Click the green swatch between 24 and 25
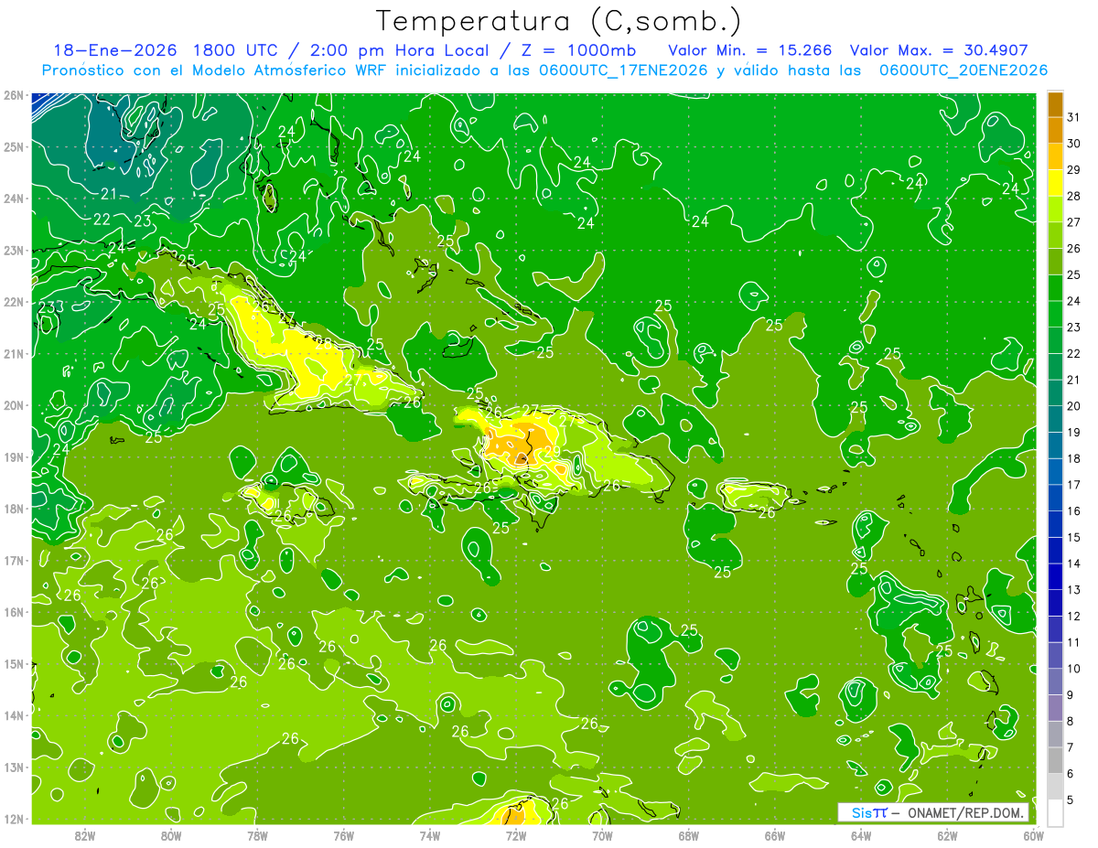This screenshot has height=848, width=1098. pos(1055,287)
